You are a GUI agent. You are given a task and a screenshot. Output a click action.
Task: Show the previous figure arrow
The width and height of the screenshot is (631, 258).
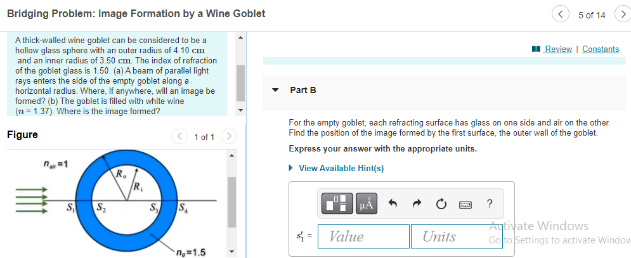(x=180, y=136)
